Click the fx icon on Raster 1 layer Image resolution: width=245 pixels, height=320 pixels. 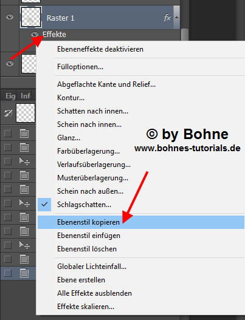point(167,18)
